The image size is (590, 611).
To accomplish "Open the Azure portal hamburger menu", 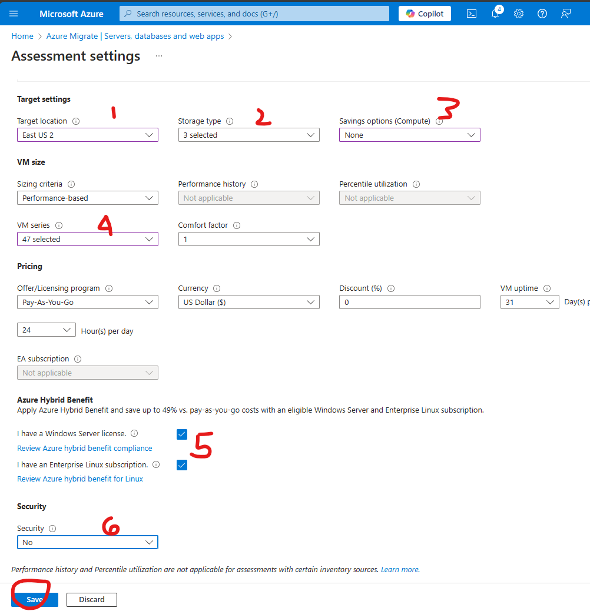I will point(14,14).
